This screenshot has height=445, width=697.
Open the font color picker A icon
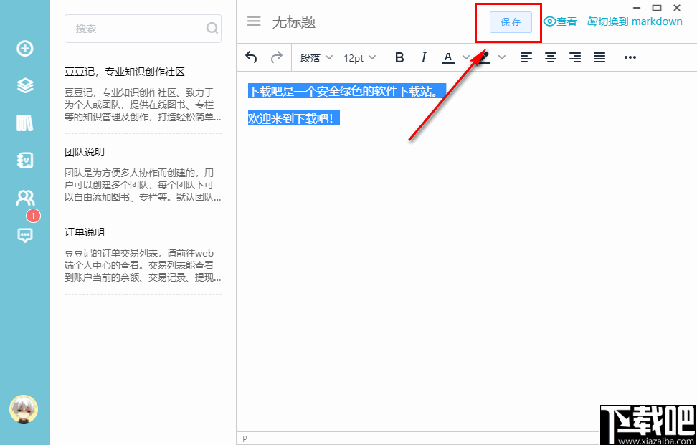click(x=448, y=57)
